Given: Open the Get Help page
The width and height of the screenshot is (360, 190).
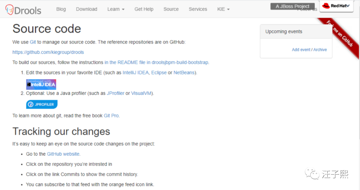Looking at the screenshot, I should click(x=144, y=9).
